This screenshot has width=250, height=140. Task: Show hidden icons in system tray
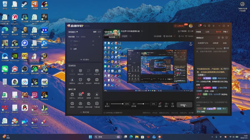pos(212,137)
